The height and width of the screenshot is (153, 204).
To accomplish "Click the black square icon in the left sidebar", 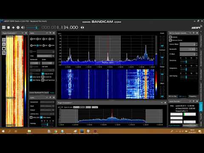I will pyautogui.click(x=4, y=48).
